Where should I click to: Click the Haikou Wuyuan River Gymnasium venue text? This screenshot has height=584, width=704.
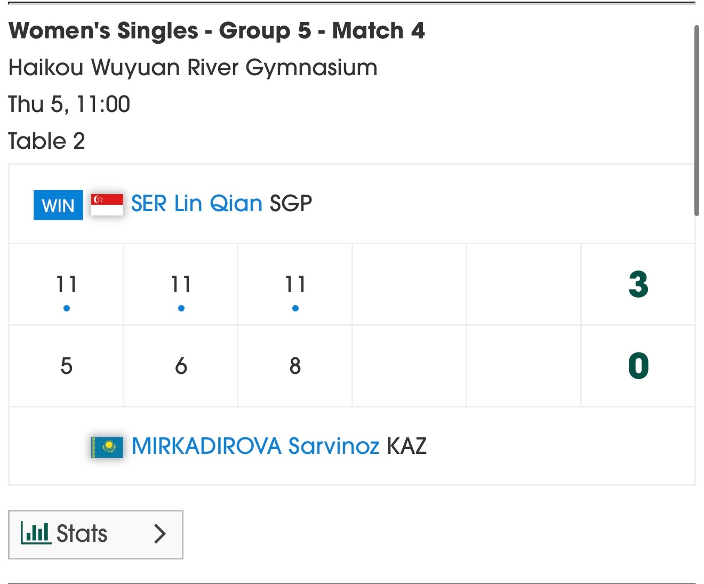click(193, 68)
